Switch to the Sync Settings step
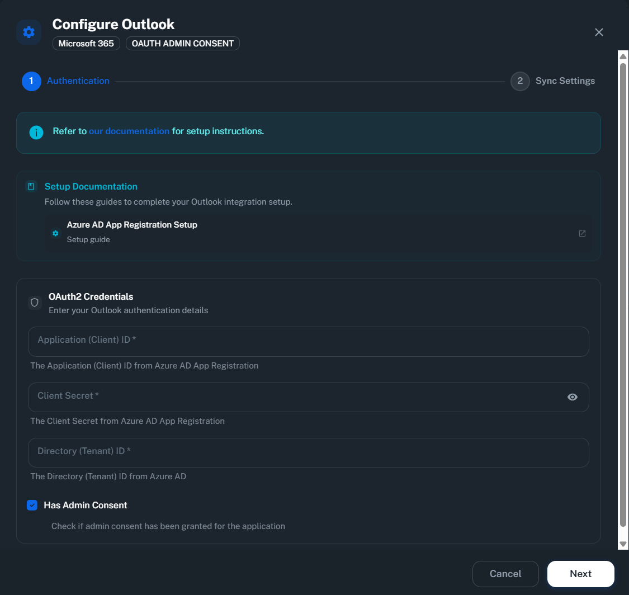This screenshot has width=629, height=595. [565, 81]
